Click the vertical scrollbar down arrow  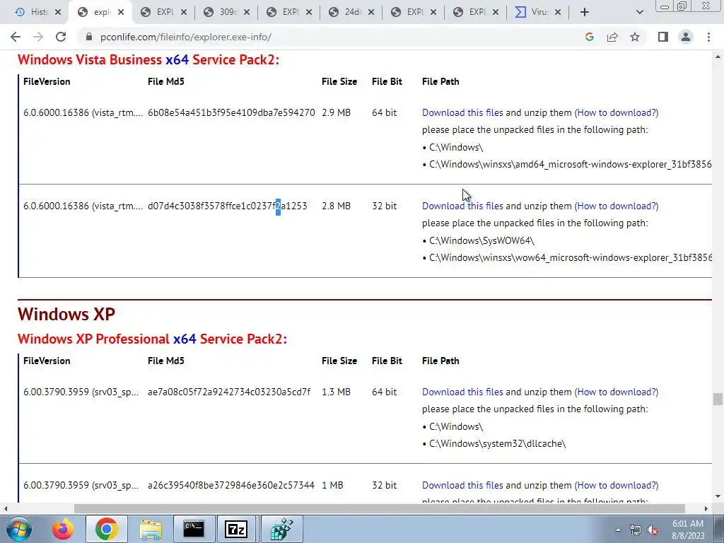tap(718, 497)
